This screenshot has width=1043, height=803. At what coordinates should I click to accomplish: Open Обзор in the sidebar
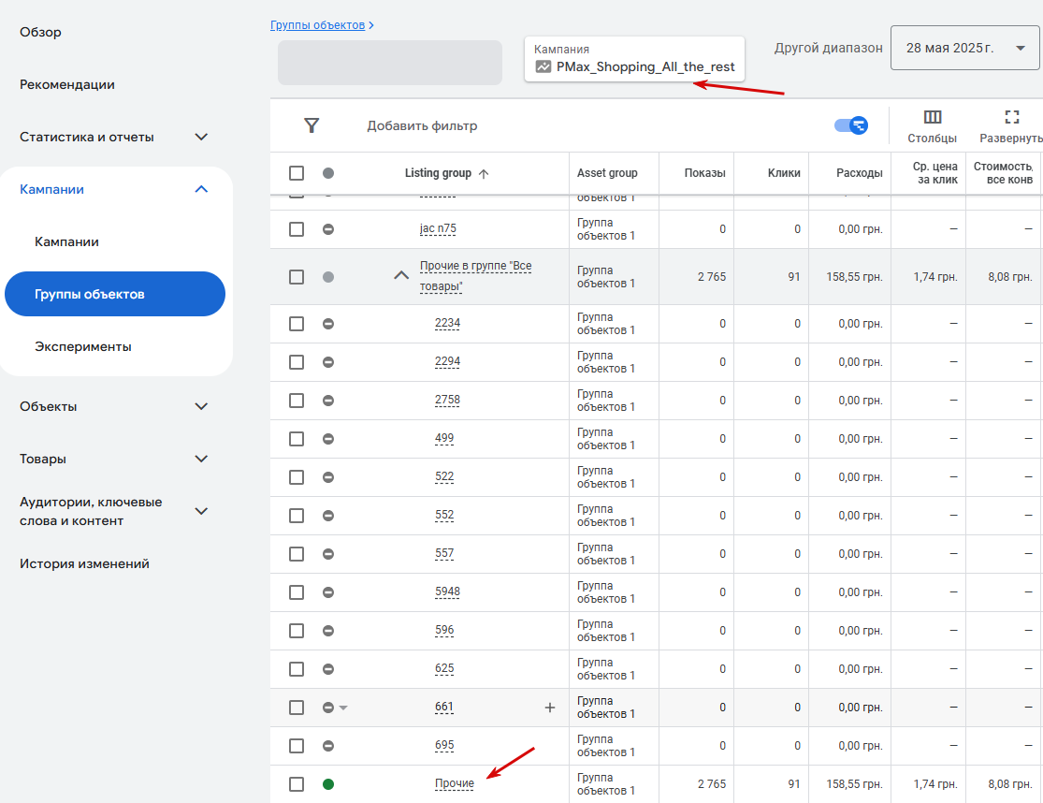point(40,32)
